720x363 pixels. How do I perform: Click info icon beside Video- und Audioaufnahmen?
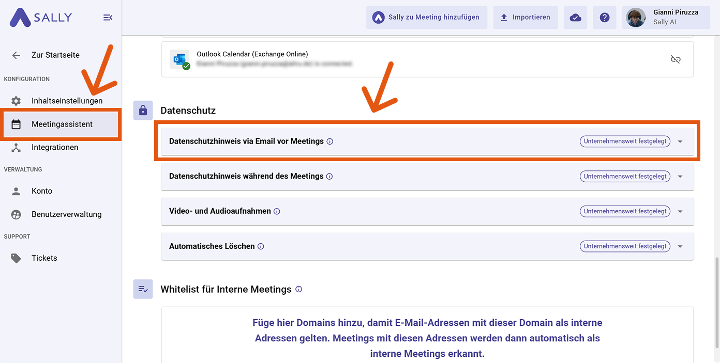pos(277,211)
